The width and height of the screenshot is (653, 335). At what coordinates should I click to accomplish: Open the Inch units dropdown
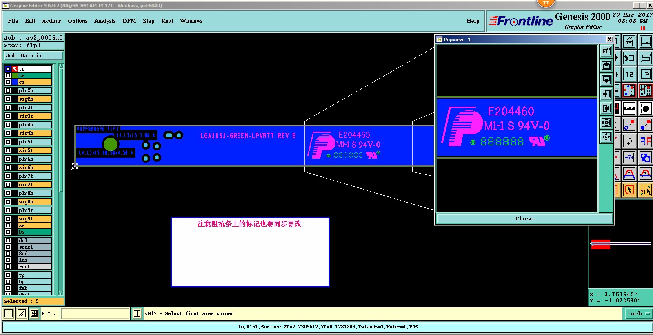pyautogui.click(x=638, y=313)
